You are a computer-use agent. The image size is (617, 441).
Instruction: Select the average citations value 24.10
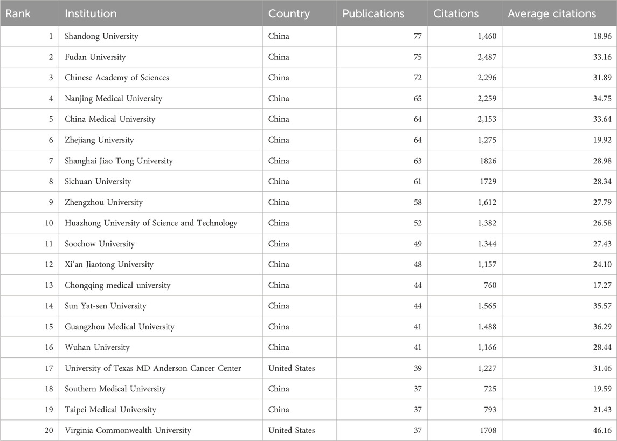pos(602,265)
